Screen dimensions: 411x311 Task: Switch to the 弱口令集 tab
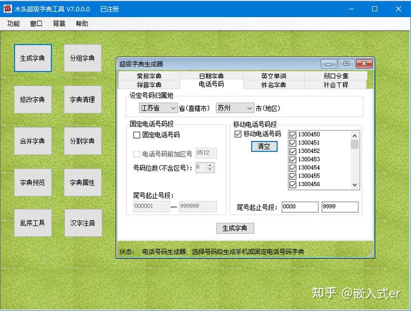336,76
